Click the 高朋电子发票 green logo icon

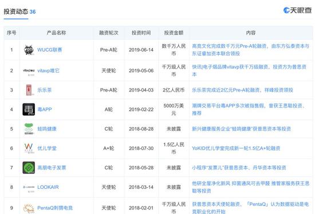pos(29,168)
